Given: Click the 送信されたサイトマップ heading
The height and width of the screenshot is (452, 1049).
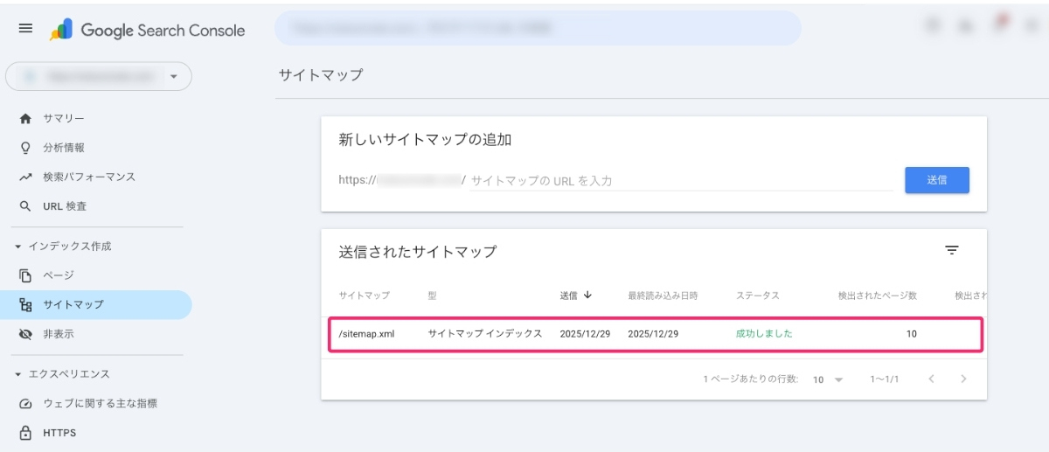Looking at the screenshot, I should pyautogui.click(x=418, y=252).
